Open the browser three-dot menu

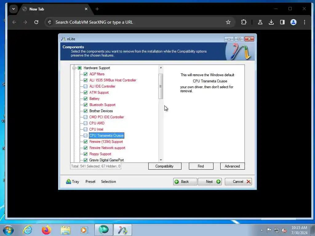(305, 22)
